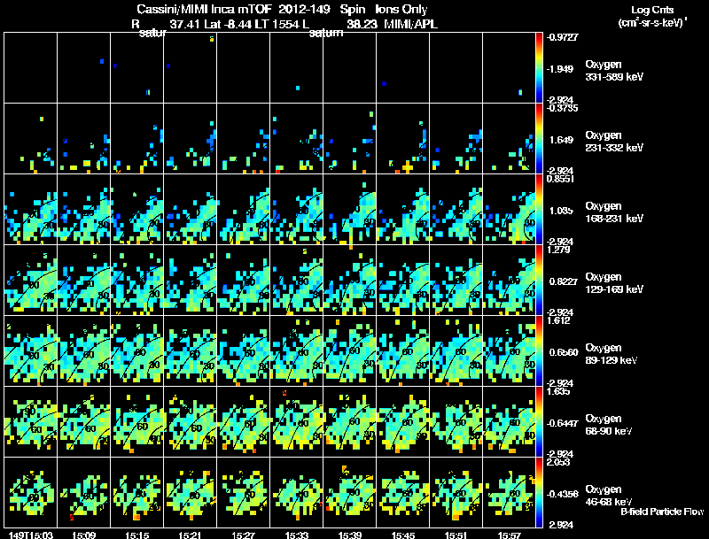Select the Oxygen 46-68 keV label
This screenshot has height=539, width=709.
(609, 496)
